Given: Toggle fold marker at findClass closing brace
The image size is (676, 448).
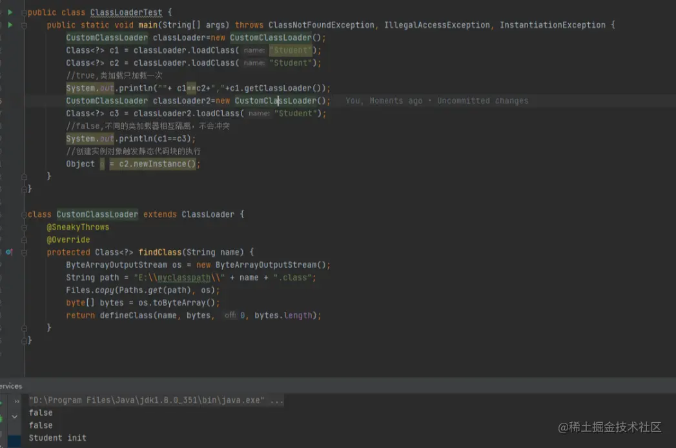Looking at the screenshot, I should coord(25,328).
